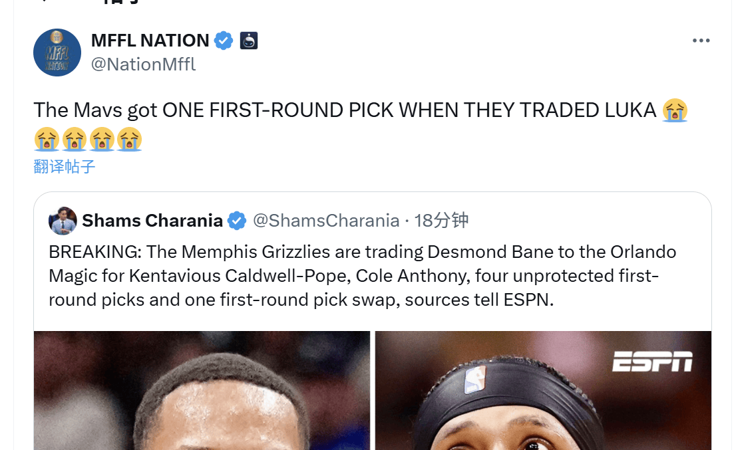Click the NBA logo on the headband

pos(474,379)
